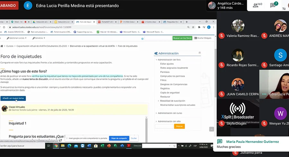Viewport: 289px width, 157px height.
Task: Click the browser home icon
Action: (4, 27)
